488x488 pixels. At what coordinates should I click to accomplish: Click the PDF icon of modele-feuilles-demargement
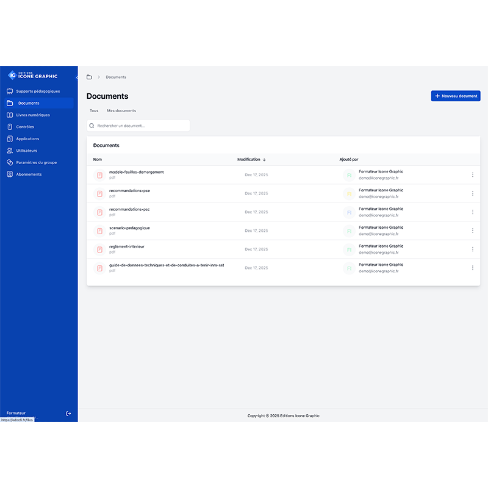(99, 175)
